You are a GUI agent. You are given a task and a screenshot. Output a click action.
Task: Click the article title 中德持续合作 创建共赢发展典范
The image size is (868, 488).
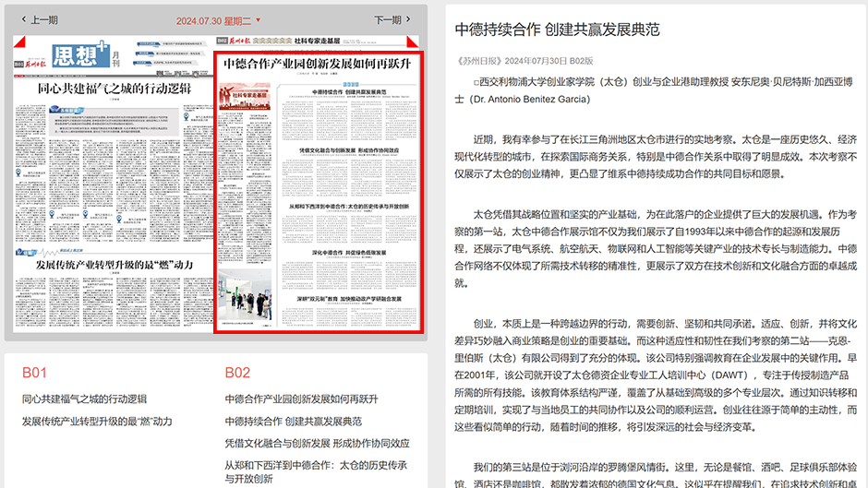(558, 30)
